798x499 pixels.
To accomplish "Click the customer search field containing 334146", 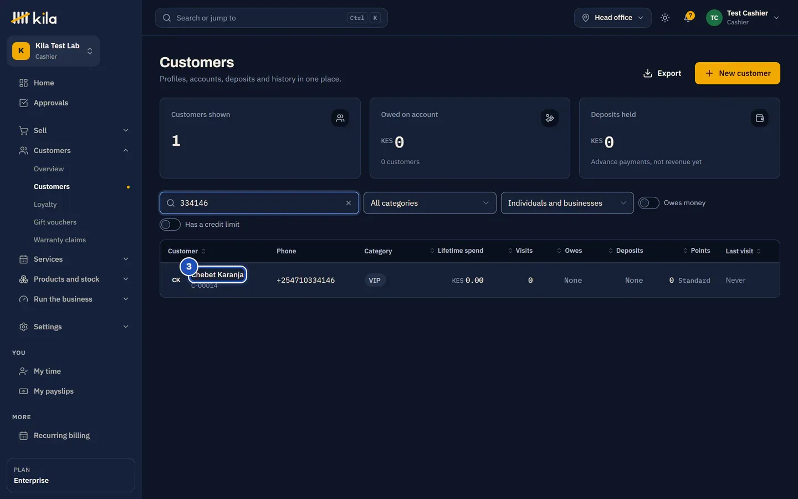I will (259, 203).
